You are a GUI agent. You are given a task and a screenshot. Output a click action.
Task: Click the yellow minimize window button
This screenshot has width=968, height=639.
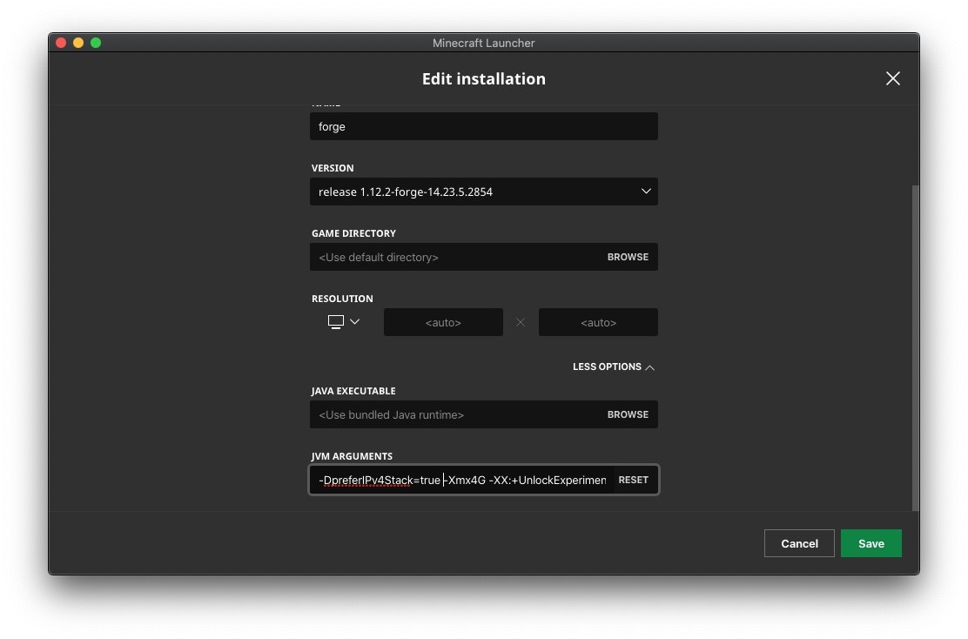pyautogui.click(x=78, y=43)
